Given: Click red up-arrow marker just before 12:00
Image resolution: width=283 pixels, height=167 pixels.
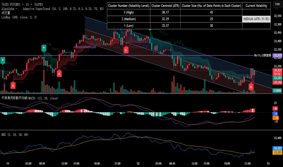Looking at the screenshot, I should [59, 73].
